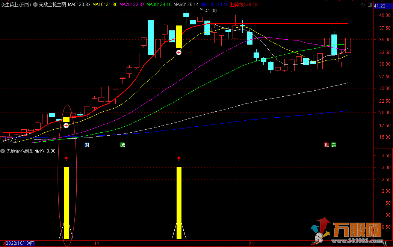
Task: Click the 2.00 sub chart axis label
Action: [x=386, y=191]
